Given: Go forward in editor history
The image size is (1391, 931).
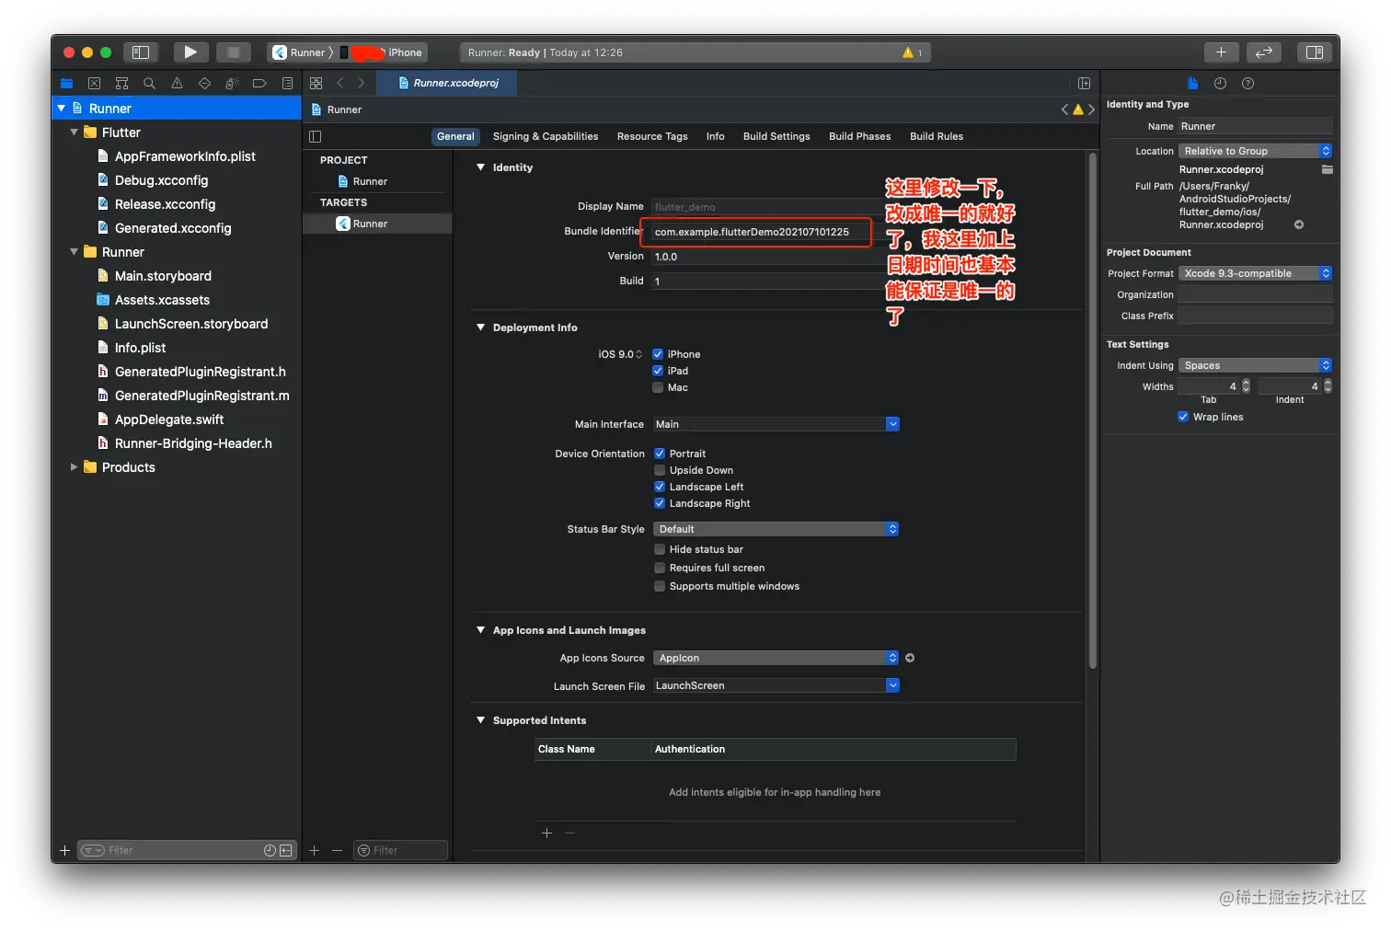Looking at the screenshot, I should 361,83.
